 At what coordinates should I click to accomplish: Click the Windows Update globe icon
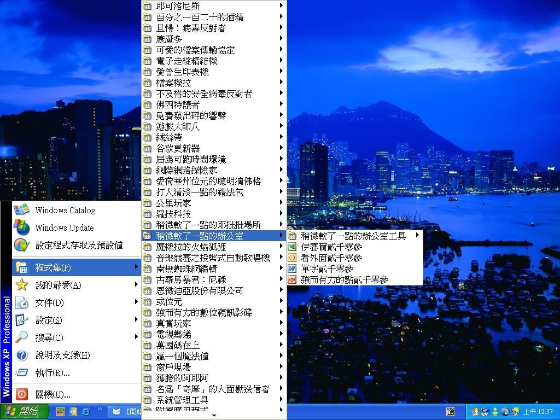[21, 227]
